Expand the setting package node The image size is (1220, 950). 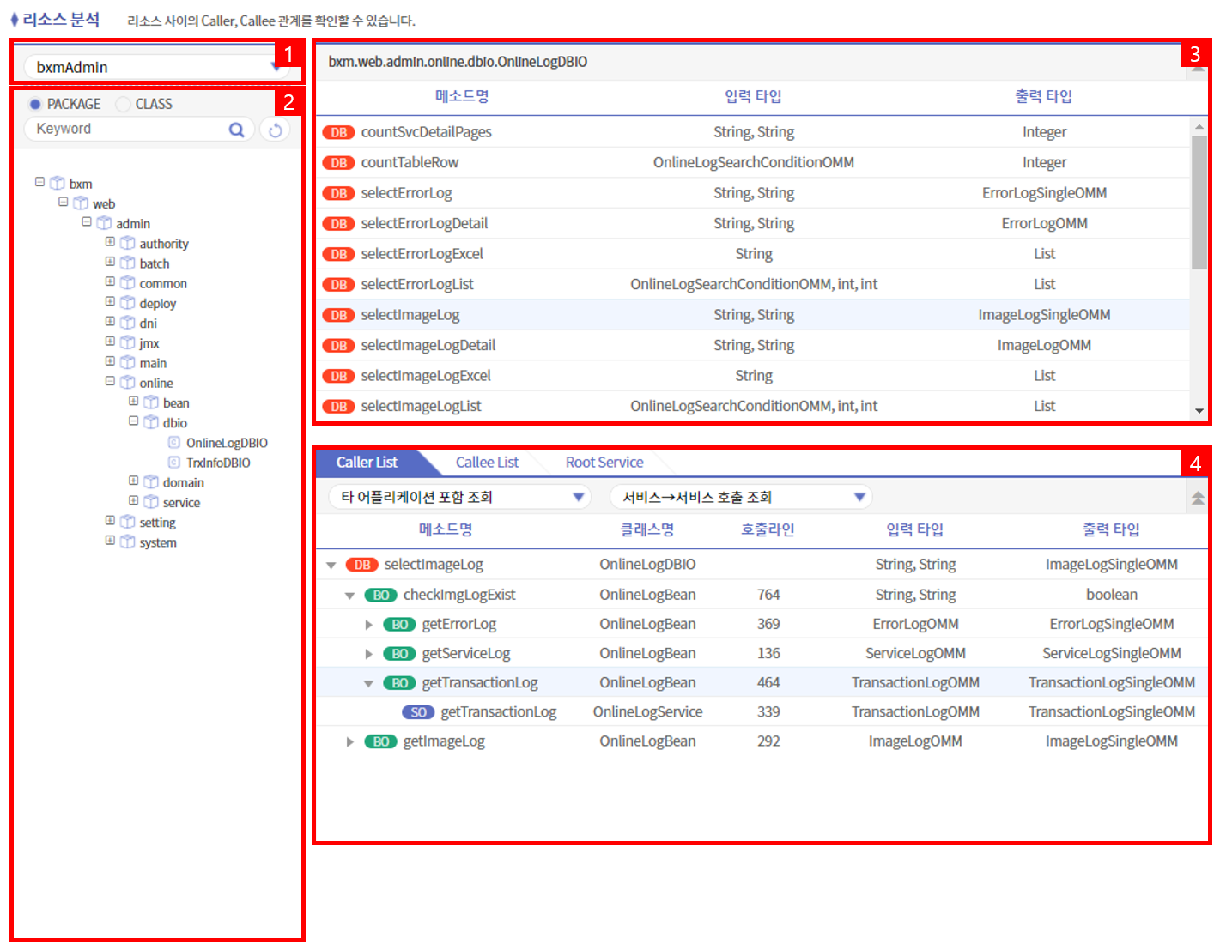click(110, 520)
